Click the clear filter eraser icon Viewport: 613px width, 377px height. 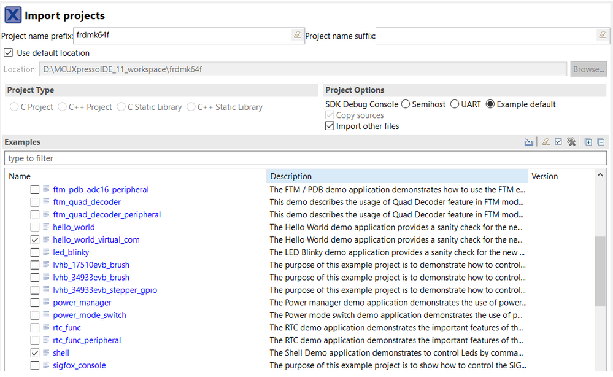pos(546,142)
